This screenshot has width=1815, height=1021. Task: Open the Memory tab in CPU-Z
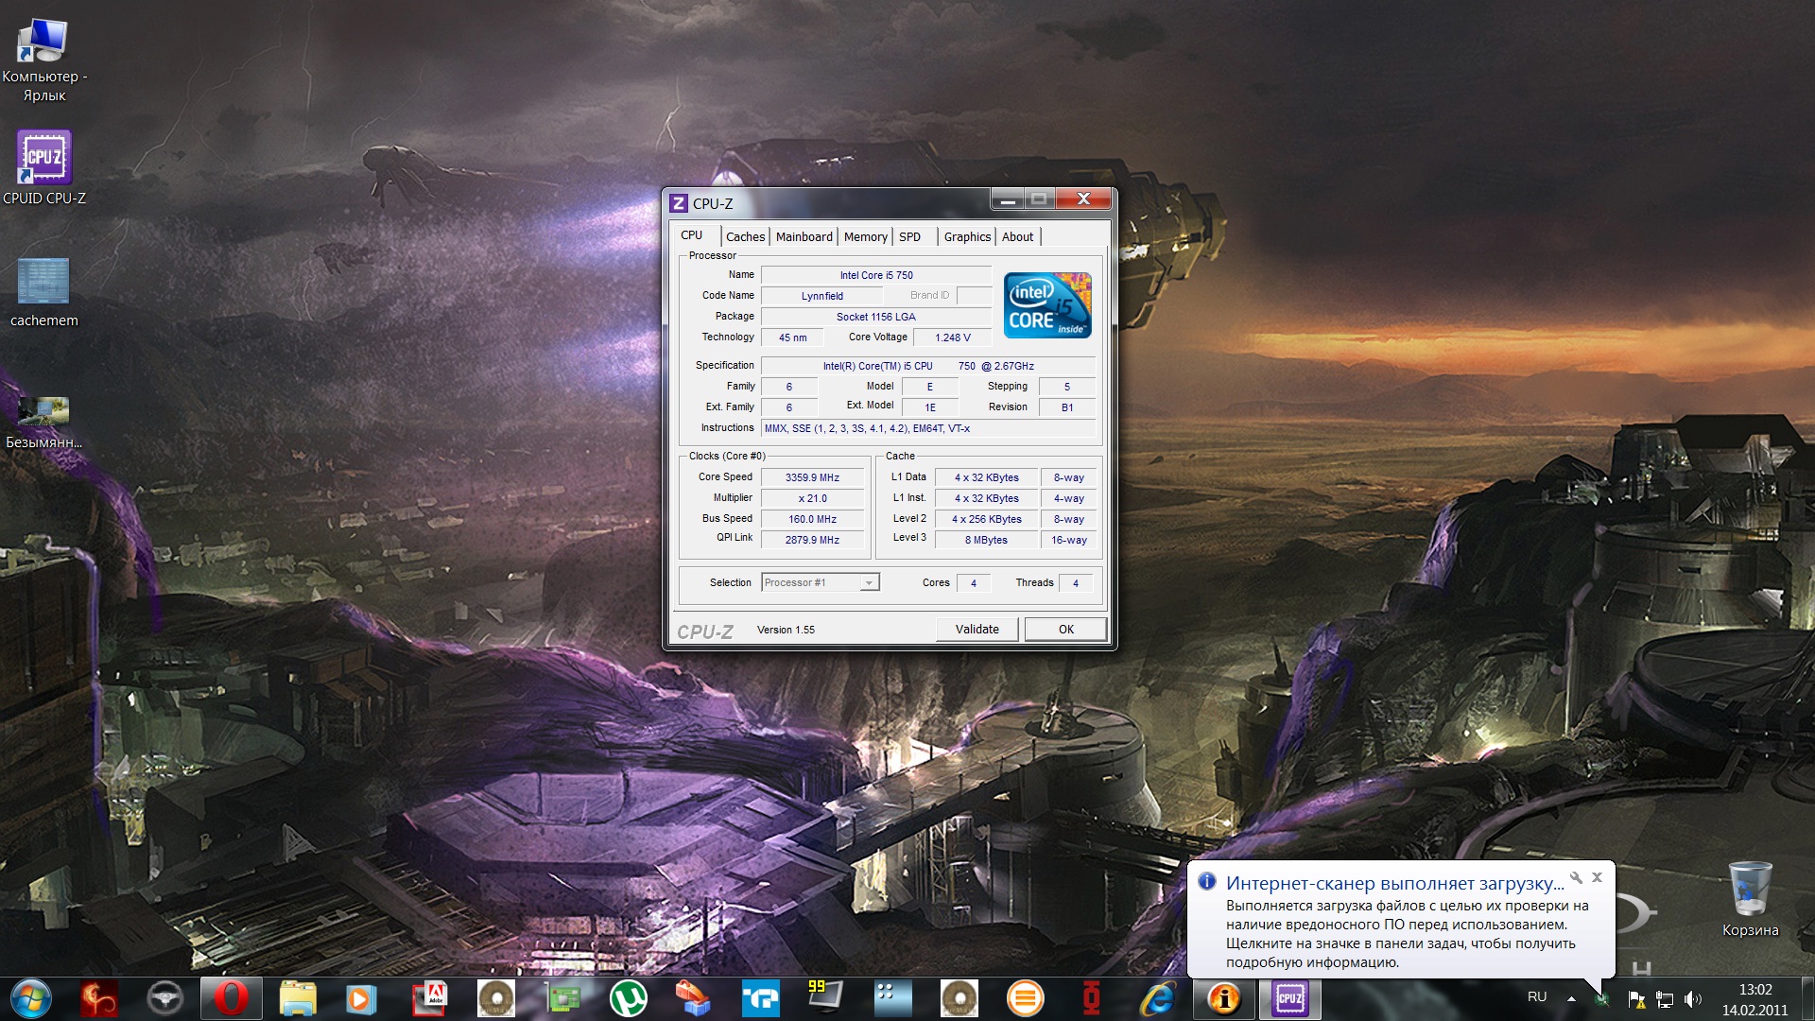click(865, 236)
